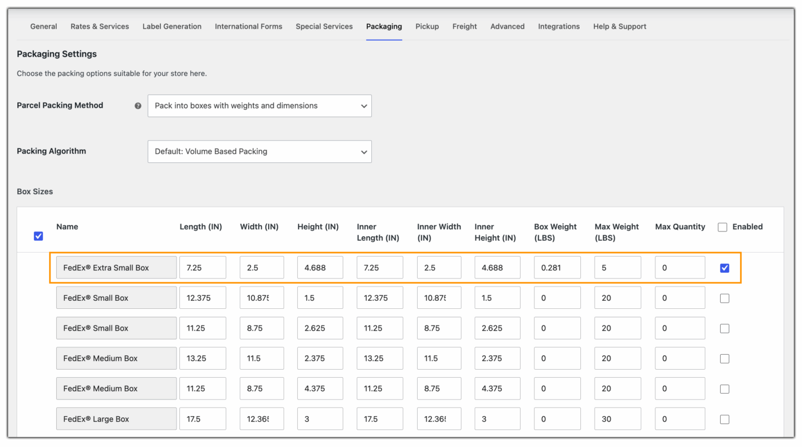Click the "Packing Algorithm" label
This screenshot has height=447, width=802.
(52, 151)
